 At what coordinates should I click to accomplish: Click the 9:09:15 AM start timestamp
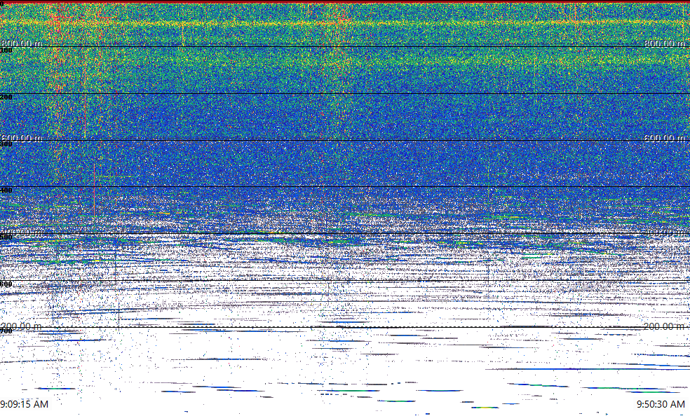pos(25,404)
